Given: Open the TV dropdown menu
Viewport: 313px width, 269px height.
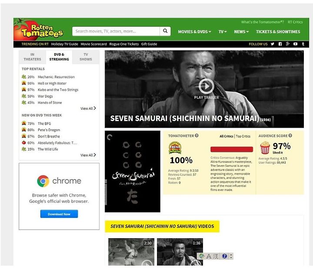Looking at the screenshot, I should click(x=223, y=32).
